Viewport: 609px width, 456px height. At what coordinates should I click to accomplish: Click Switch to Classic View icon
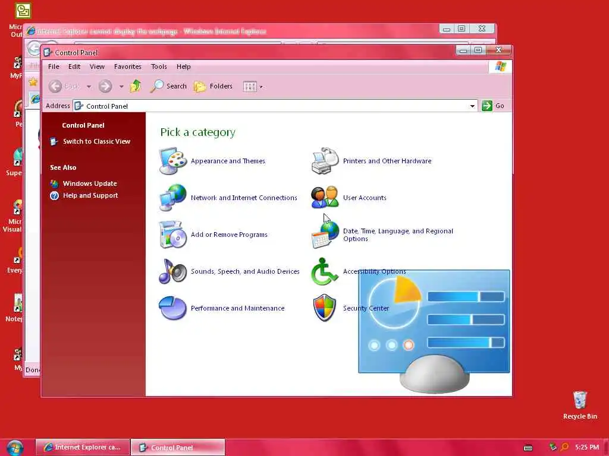[x=54, y=141]
